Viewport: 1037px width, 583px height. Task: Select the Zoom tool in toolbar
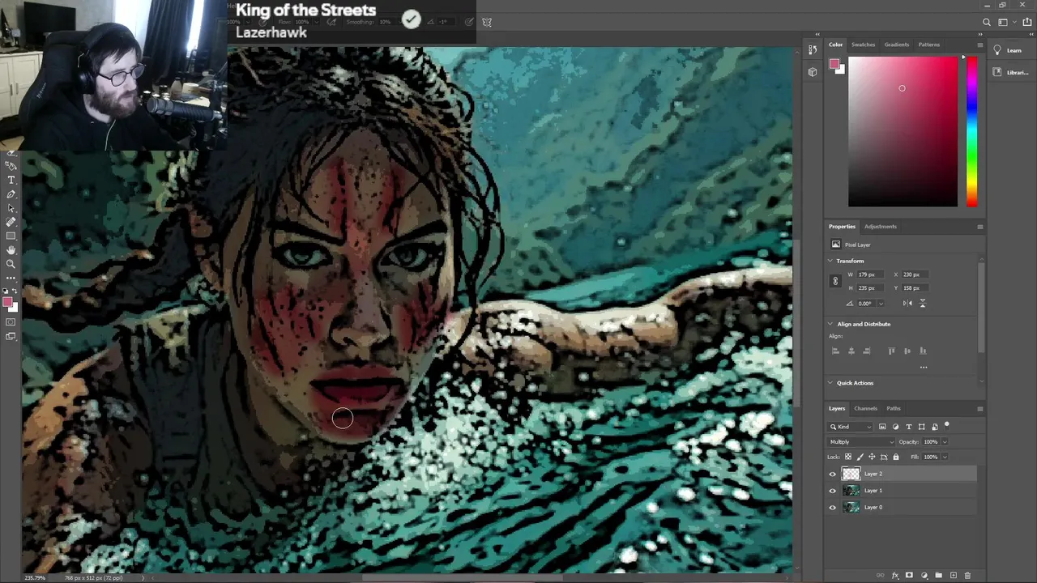pos(11,264)
